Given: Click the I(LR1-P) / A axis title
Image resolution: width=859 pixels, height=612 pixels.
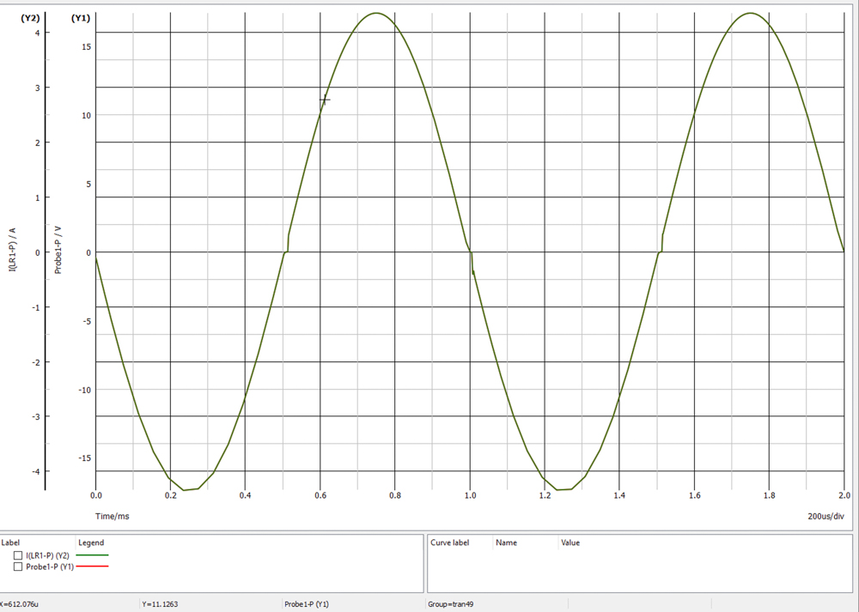Looking at the screenshot, I should click(13, 250).
